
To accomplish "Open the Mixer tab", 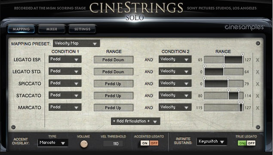I will (x=52, y=29).
